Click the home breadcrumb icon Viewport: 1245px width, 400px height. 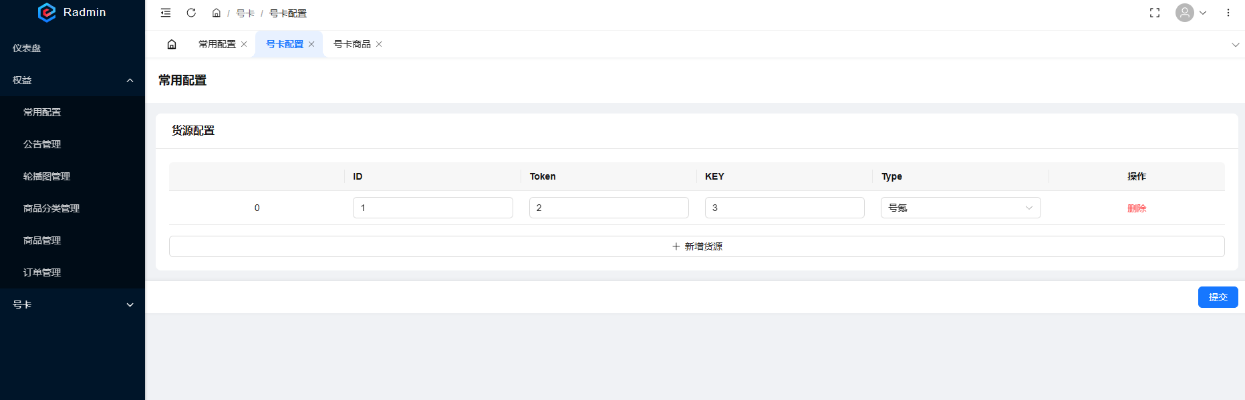coord(217,13)
